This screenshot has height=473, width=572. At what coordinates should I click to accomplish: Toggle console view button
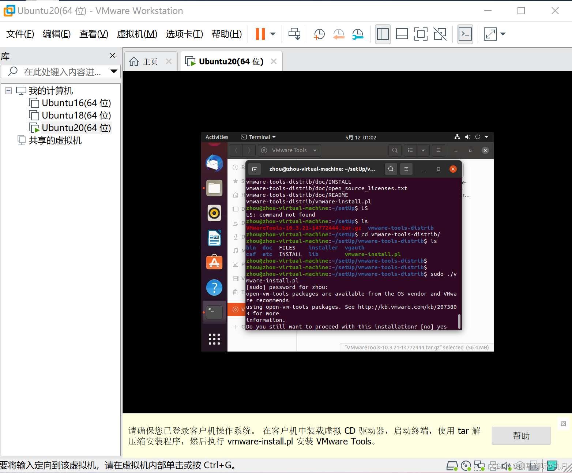pyautogui.click(x=465, y=34)
